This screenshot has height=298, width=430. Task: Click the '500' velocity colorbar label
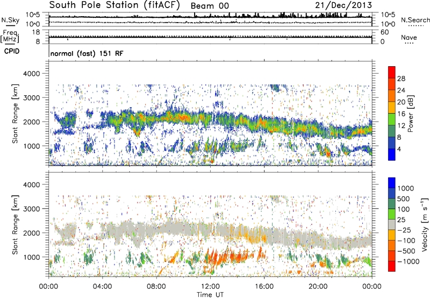click(404, 199)
